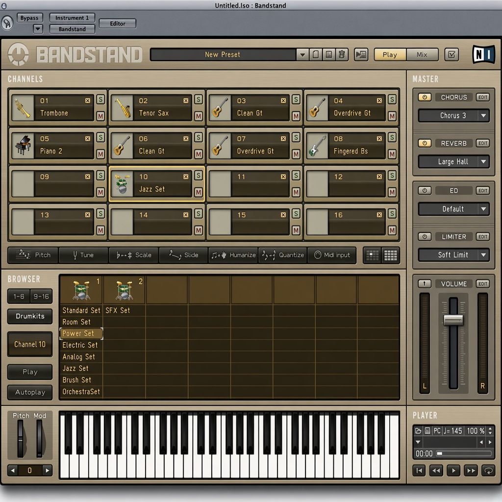Click the Tenor Sax instrument icon
This screenshot has width=502, height=502.
coord(122,107)
